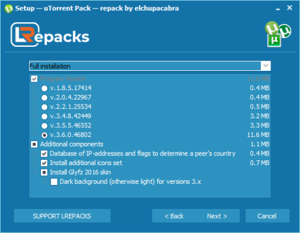
Task: Select v.3.6.0.46802 radio button
Action: click(44, 135)
